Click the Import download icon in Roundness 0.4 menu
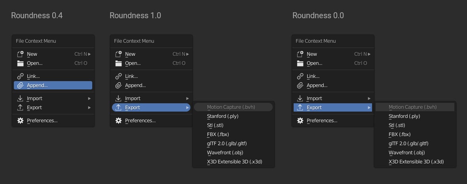 pos(20,98)
